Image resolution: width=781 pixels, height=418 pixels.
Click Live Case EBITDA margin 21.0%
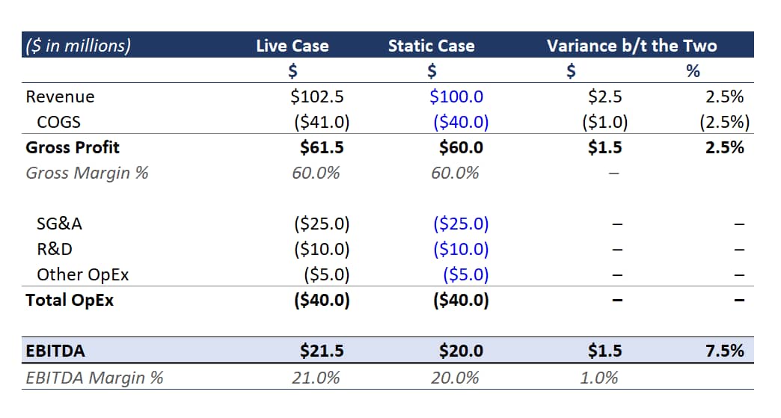[x=316, y=378]
